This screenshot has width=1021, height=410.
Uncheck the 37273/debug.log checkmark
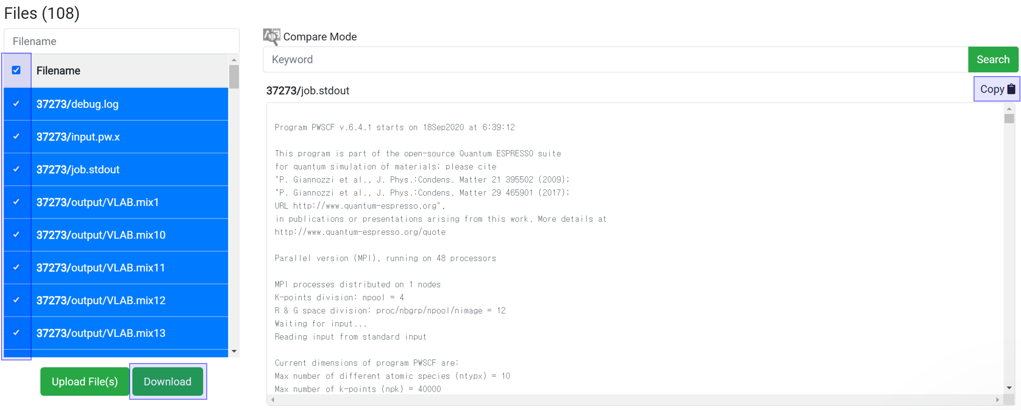pos(16,104)
